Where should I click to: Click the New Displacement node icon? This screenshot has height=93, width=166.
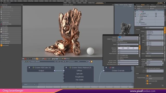tap(1, 41)
